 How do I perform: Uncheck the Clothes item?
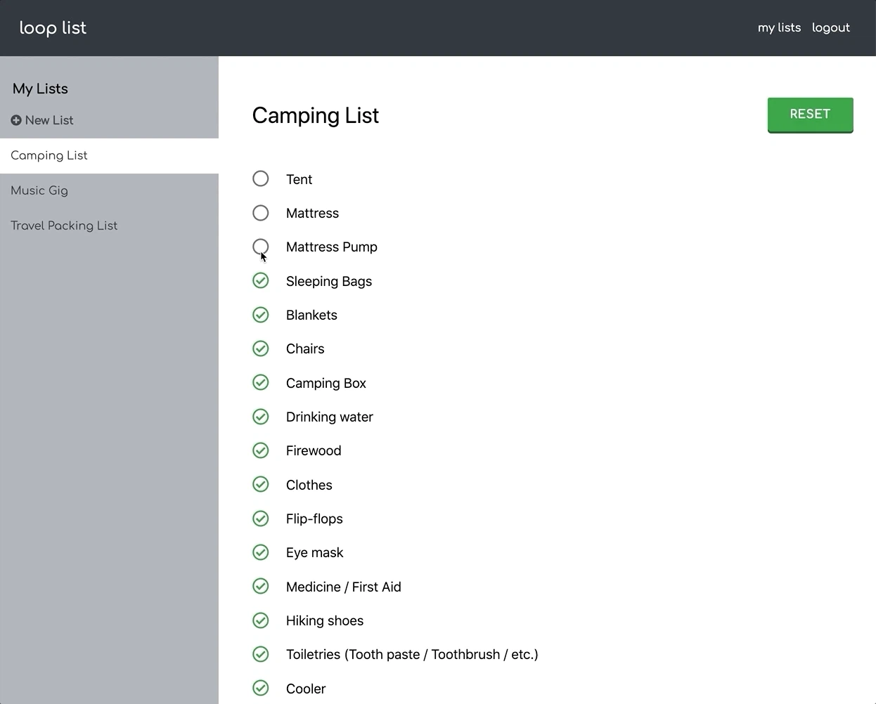[261, 484]
